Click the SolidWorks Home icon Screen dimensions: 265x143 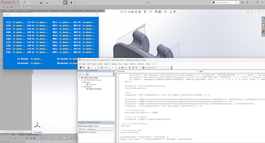[25, 3]
